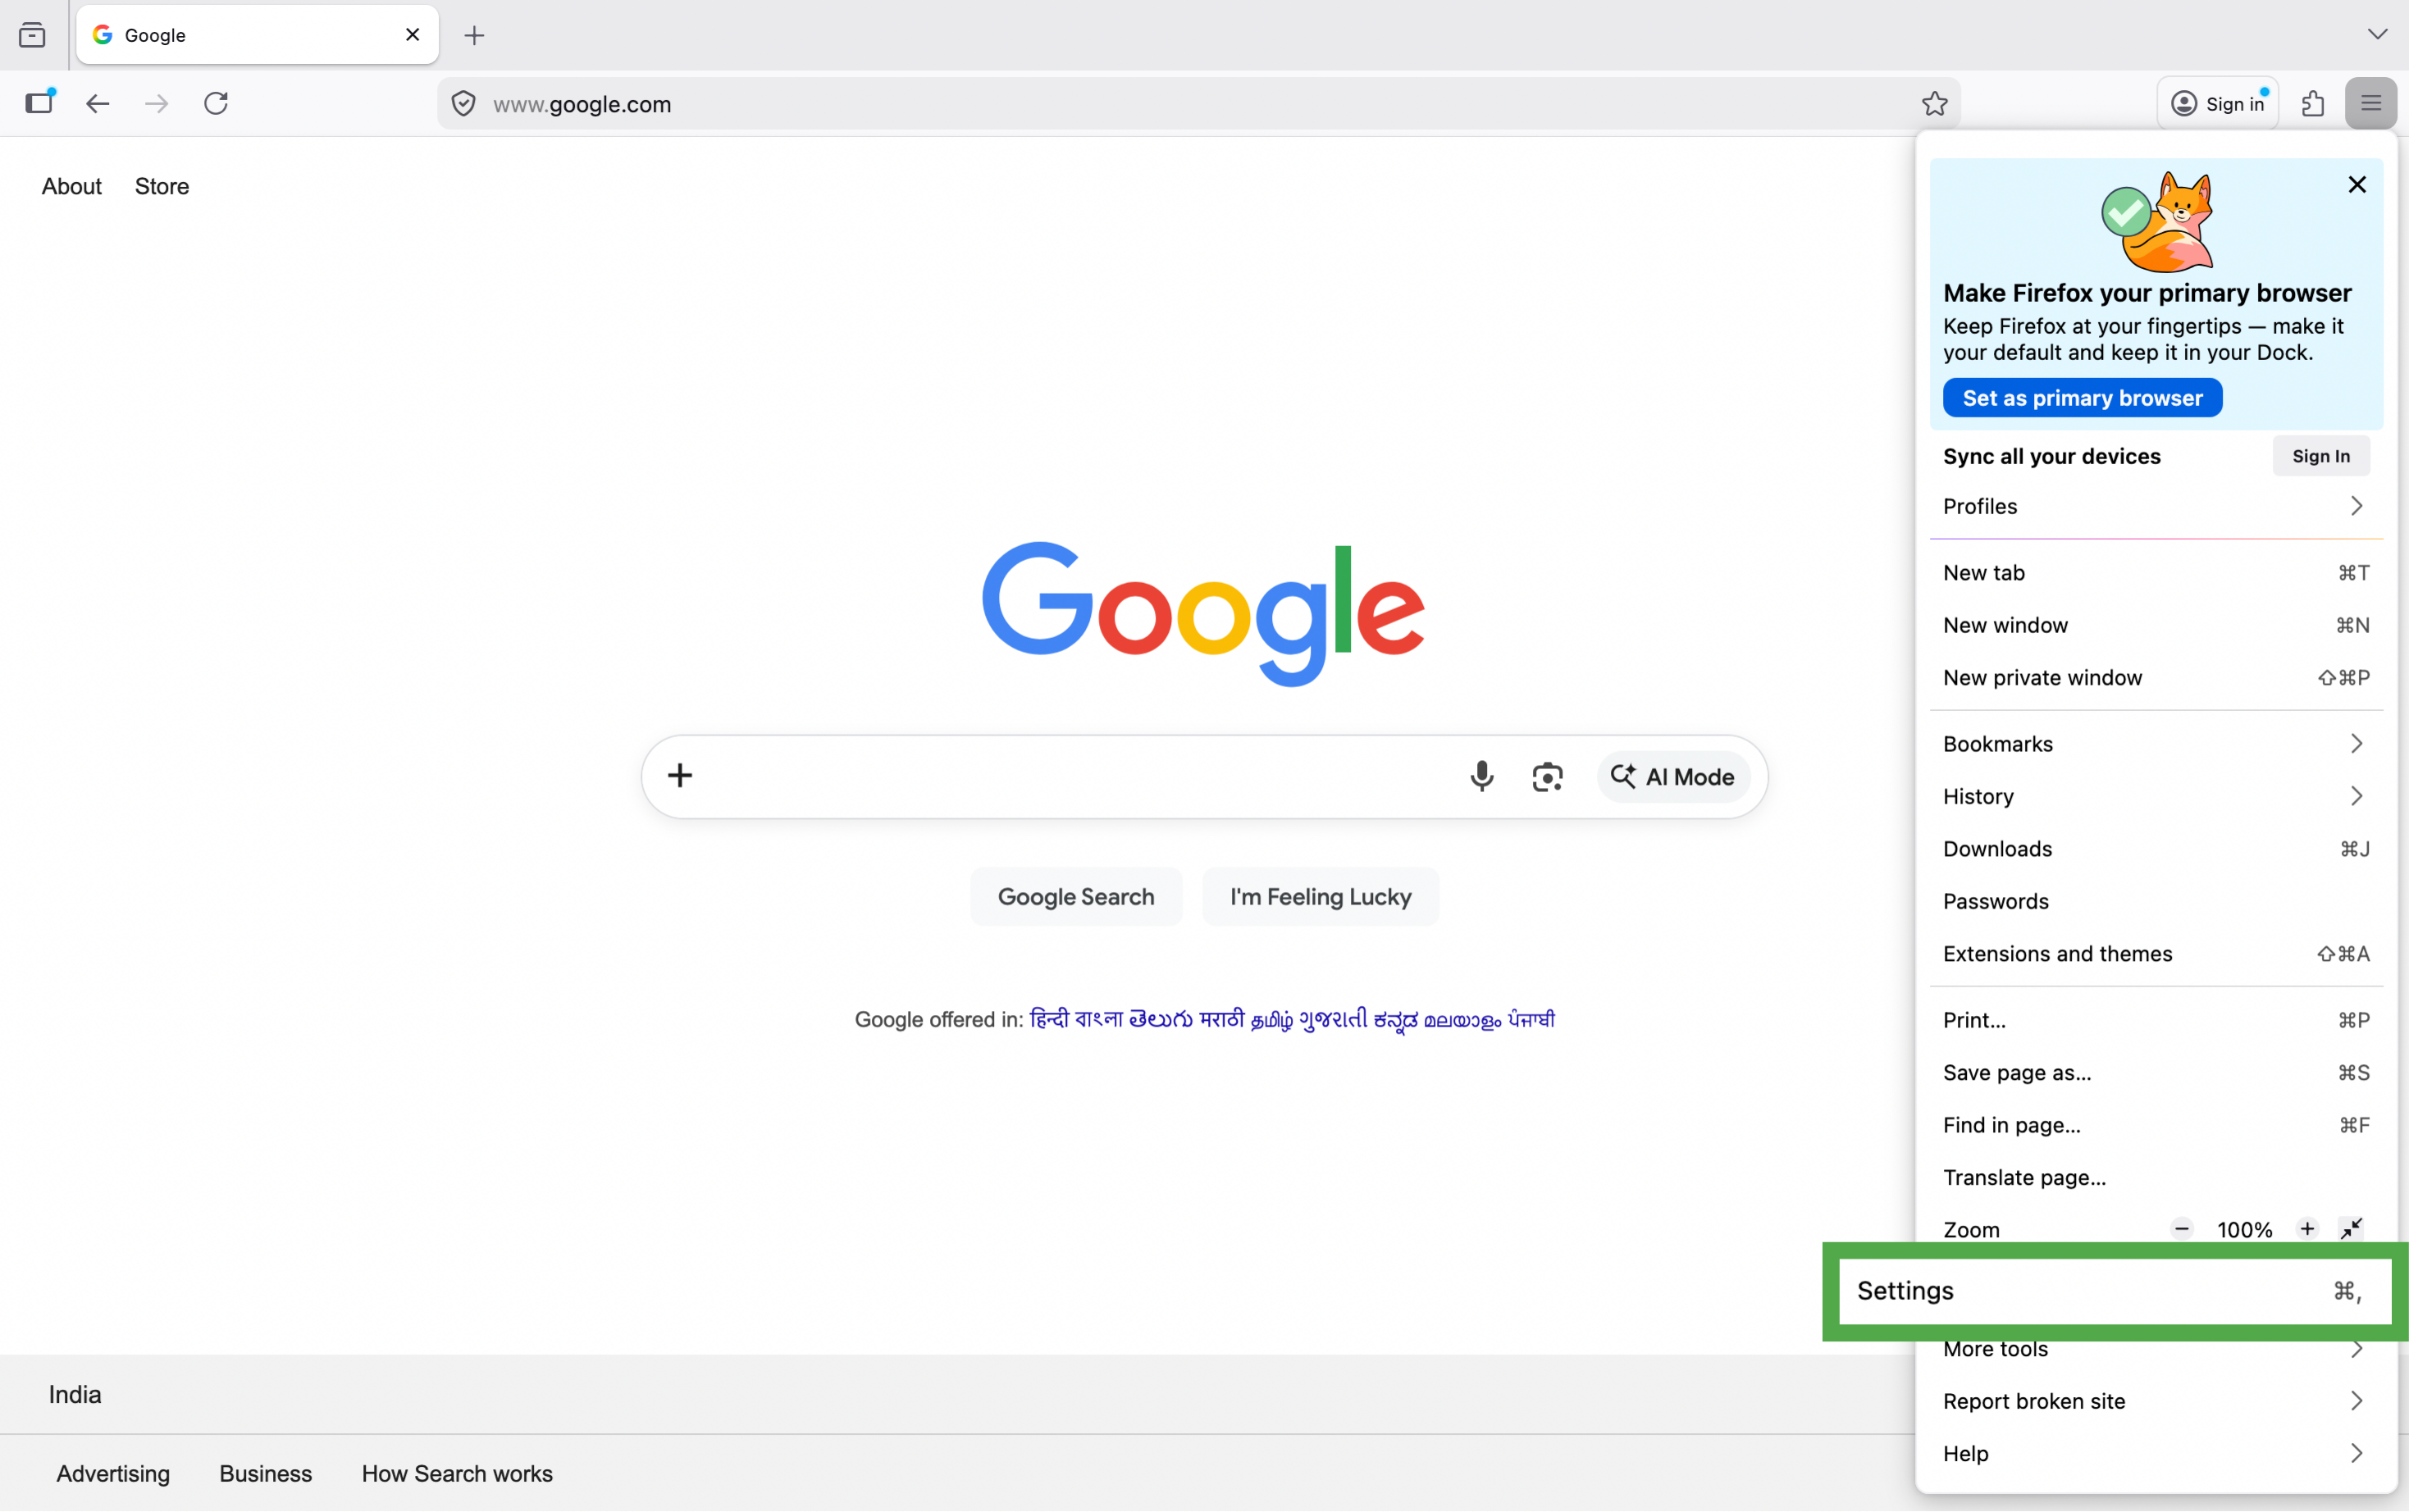Select New tab menu item
The width and height of the screenshot is (2409, 1512).
[x=2156, y=573]
